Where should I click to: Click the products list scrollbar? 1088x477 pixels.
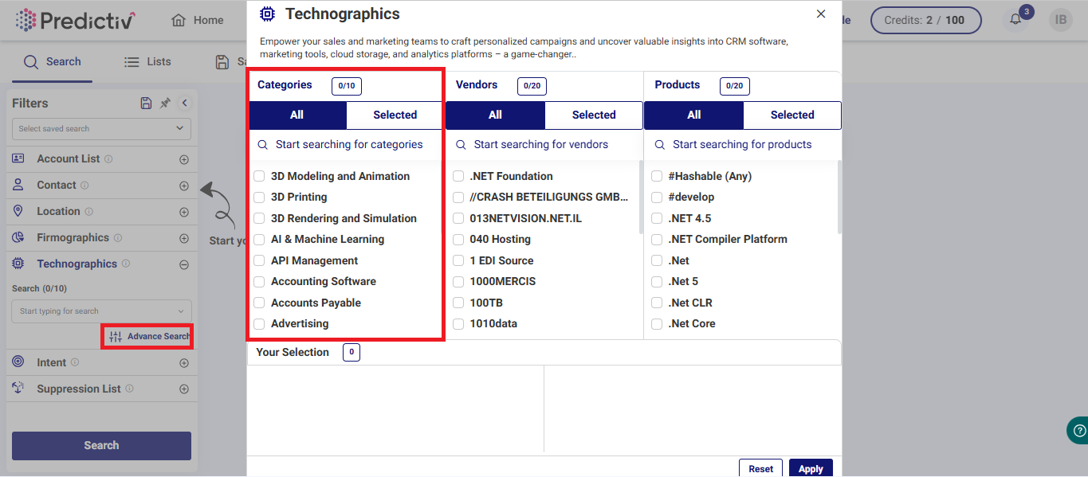pos(839,197)
